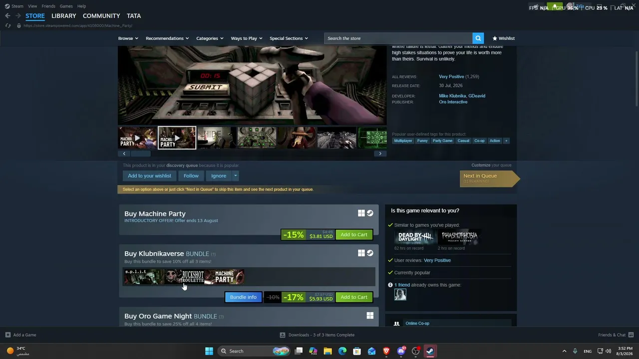Click the Online Co-op feature icon
639x359 pixels.
coord(396,324)
